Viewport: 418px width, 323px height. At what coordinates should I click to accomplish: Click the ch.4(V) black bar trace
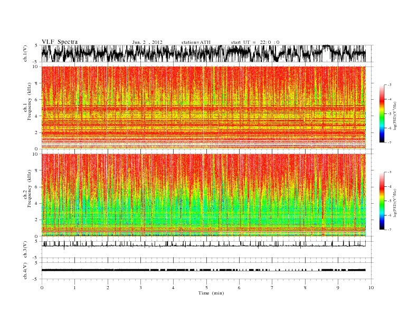[x=203, y=270]
